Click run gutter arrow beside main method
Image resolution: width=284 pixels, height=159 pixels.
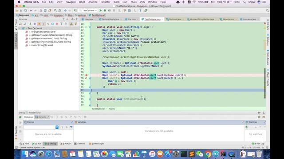[86, 27]
